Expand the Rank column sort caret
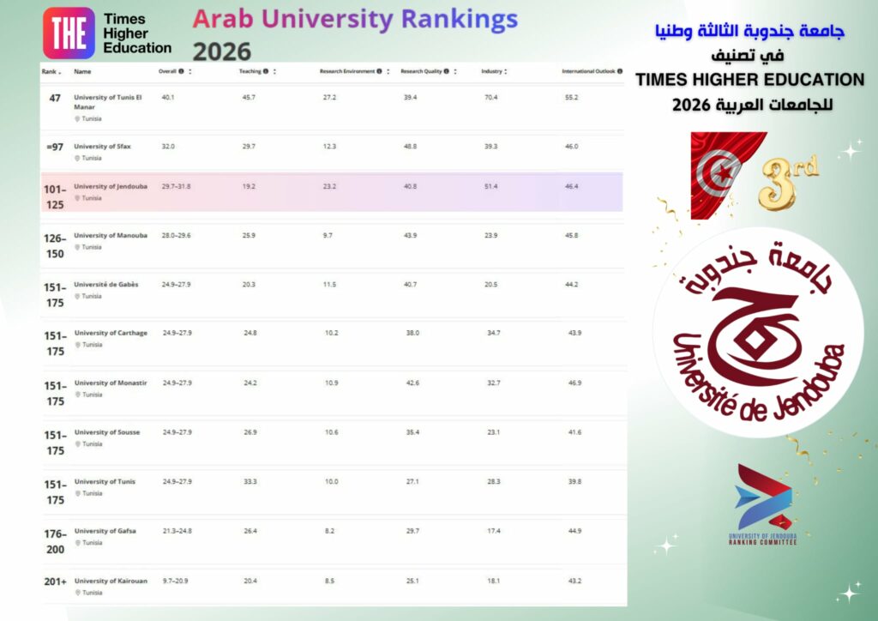Image resolution: width=878 pixels, height=621 pixels. click(x=59, y=72)
